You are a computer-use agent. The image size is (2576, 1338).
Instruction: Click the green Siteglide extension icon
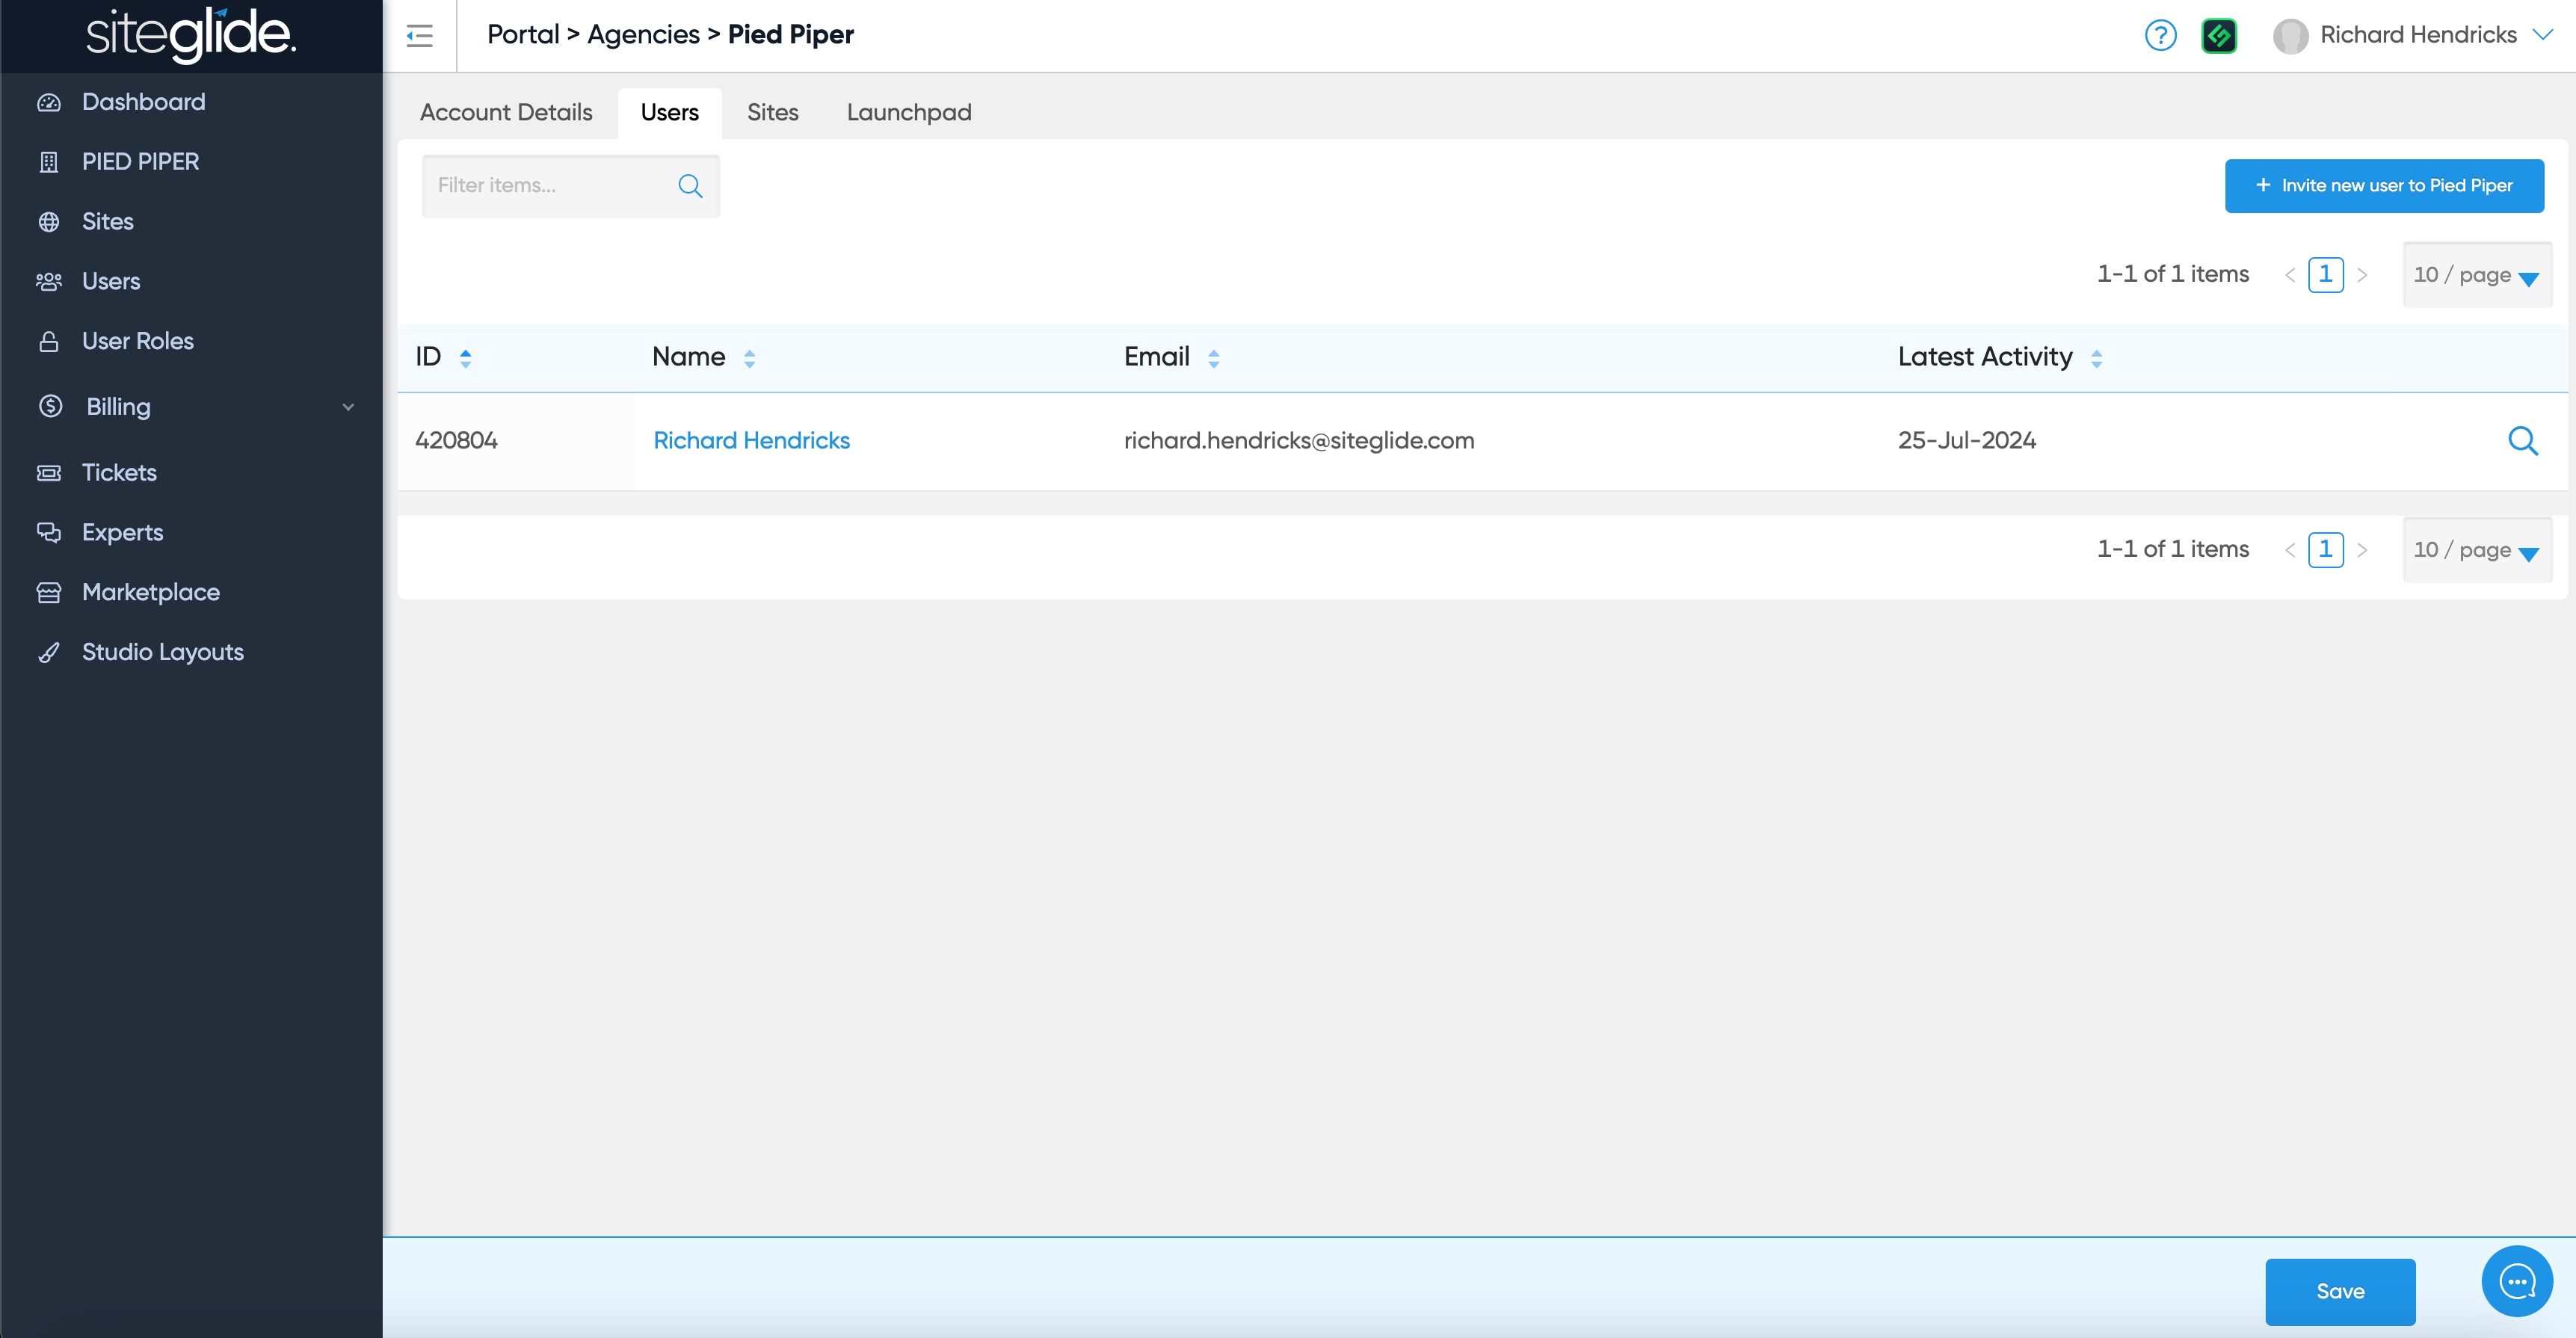coord(2218,36)
